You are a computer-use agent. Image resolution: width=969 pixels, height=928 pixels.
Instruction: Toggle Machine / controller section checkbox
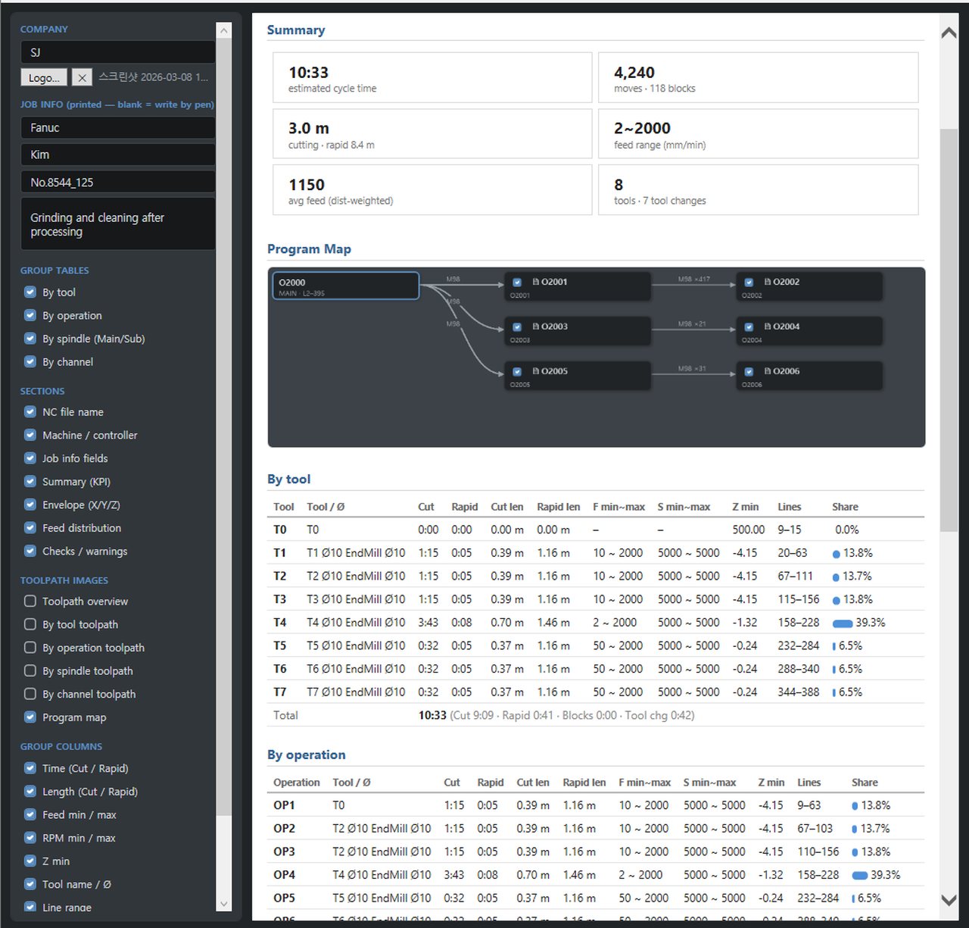coord(30,435)
